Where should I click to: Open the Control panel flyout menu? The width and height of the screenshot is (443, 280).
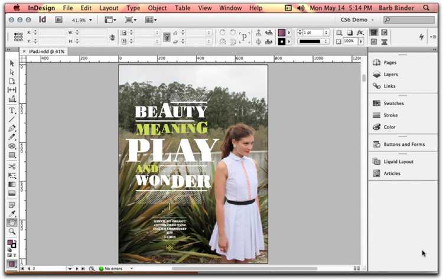(x=433, y=37)
